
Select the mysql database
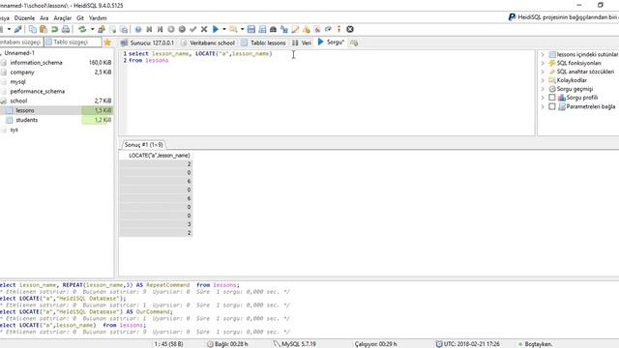17,81
